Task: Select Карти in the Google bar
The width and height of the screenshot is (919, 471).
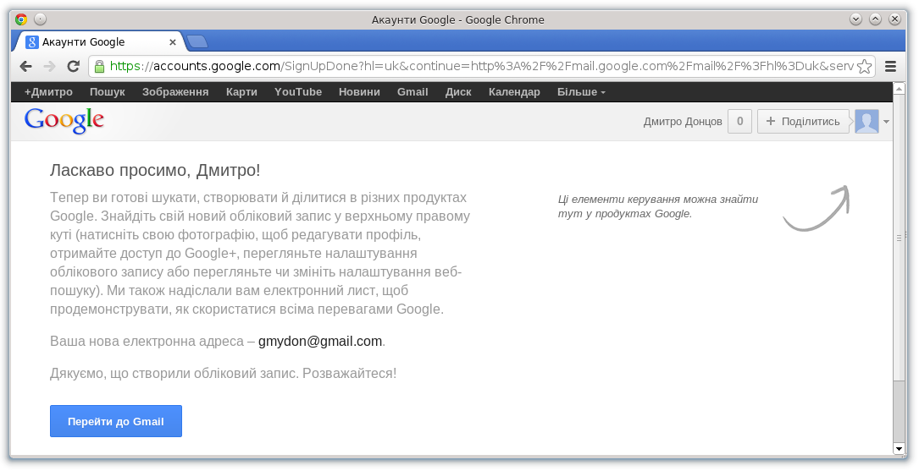Action: coord(241,92)
